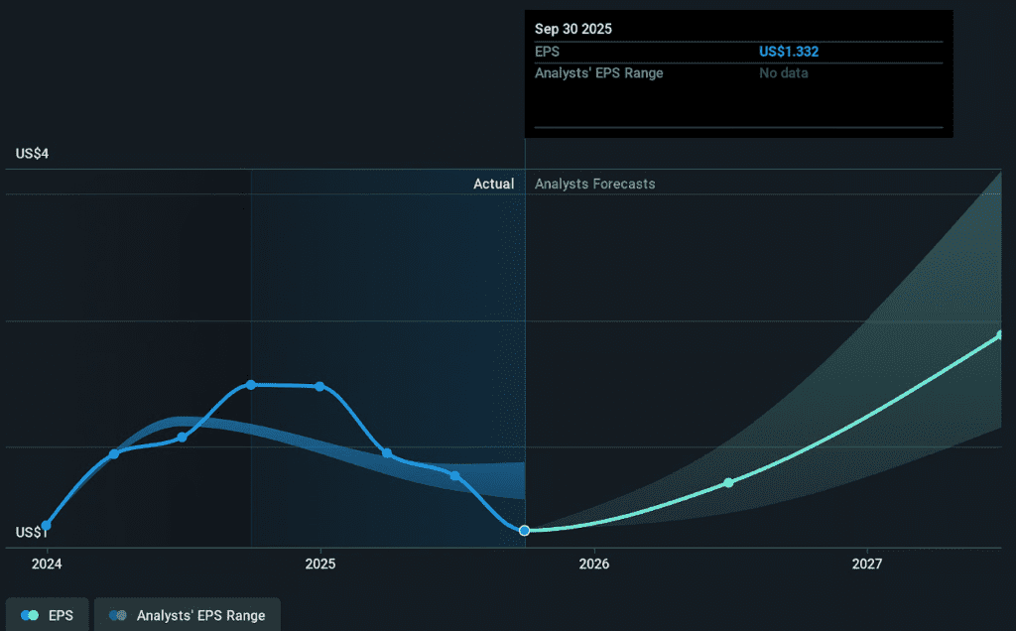The height and width of the screenshot is (631, 1016).
Task: Click the mid-2026 forecast data point
Action: click(728, 482)
